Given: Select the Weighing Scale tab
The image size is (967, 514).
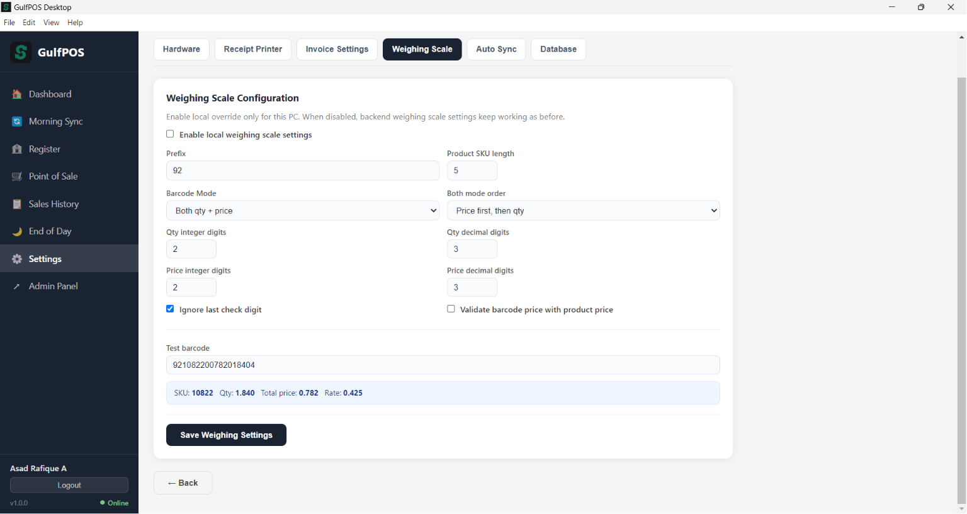Looking at the screenshot, I should click(422, 49).
